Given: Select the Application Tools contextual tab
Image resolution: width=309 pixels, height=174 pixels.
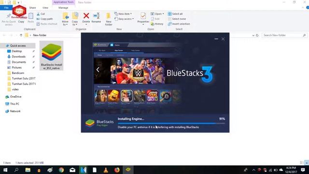Looking at the screenshot, I should pyautogui.click(x=63, y=2).
